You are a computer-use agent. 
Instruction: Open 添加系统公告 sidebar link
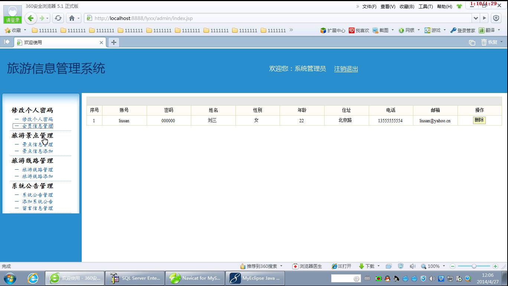pos(38,202)
